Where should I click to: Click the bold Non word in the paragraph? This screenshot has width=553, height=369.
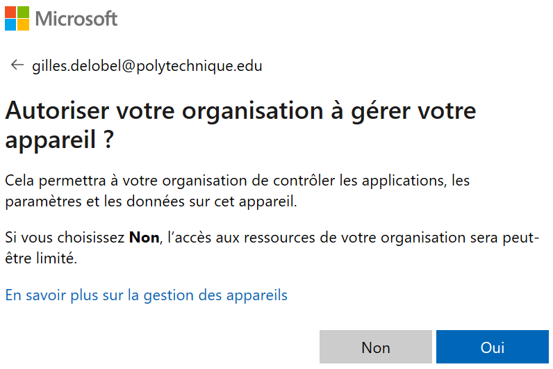pyautogui.click(x=145, y=238)
